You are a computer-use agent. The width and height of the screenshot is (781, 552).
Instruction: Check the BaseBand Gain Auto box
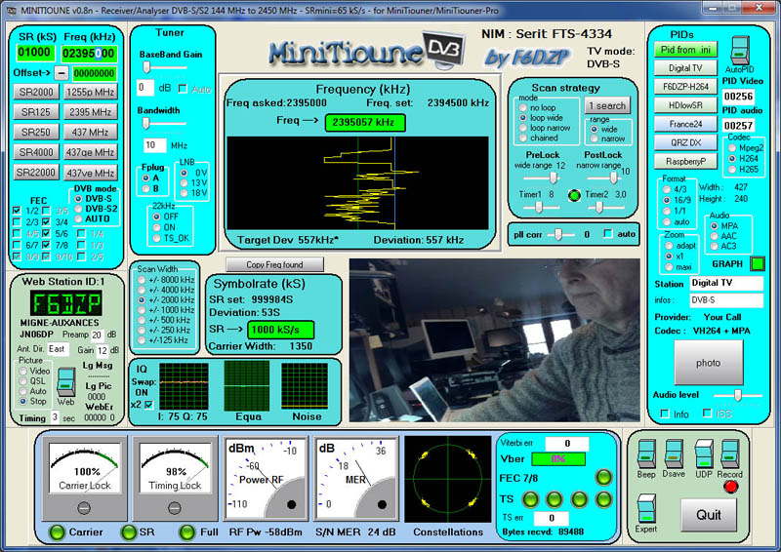[183, 89]
